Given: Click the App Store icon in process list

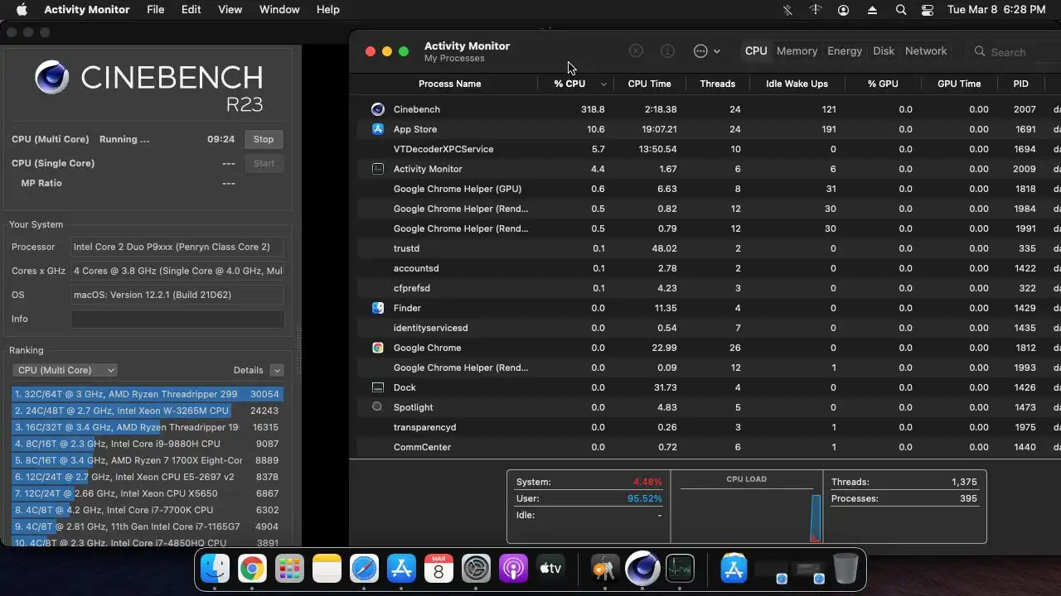Looking at the screenshot, I should coord(378,129).
